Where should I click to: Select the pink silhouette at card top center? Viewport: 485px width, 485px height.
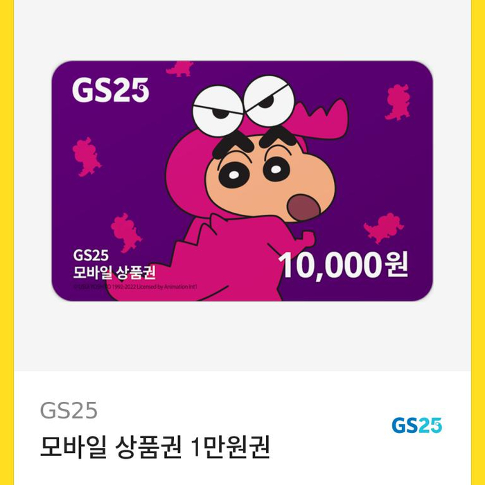pyautogui.click(x=179, y=69)
